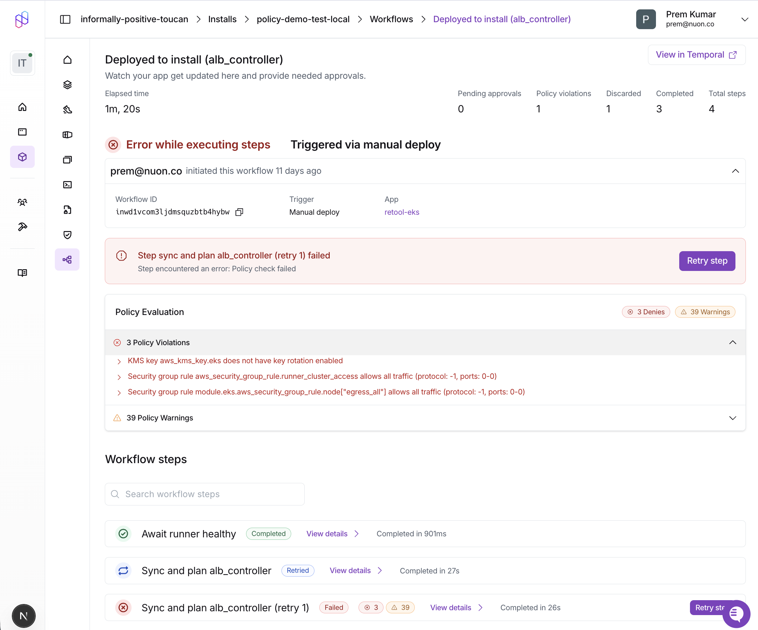
Task: Select the cube-shaped Installs icon
Action: pyautogui.click(x=22, y=156)
